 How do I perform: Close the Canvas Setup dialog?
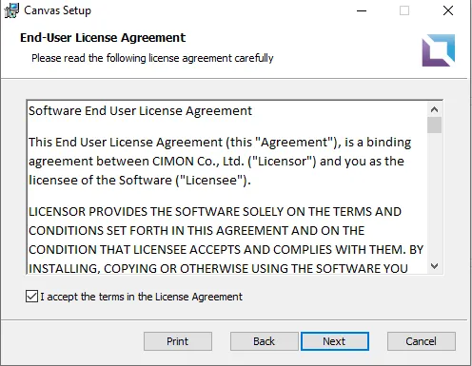click(448, 10)
